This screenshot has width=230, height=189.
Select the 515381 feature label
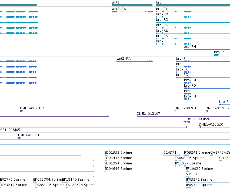[192, 174]
